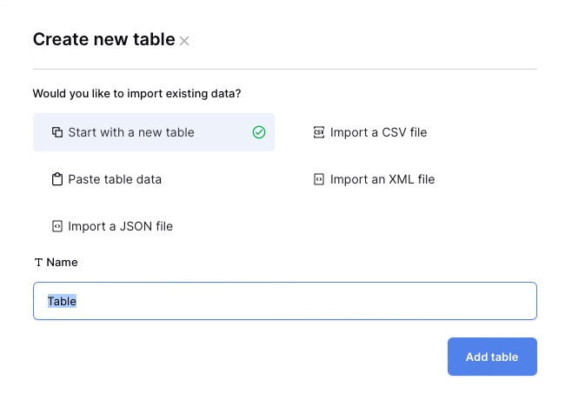Screen dimensions: 565x394
Task: Click the duplicate icon beside Start with a new table
Action: click(x=57, y=132)
